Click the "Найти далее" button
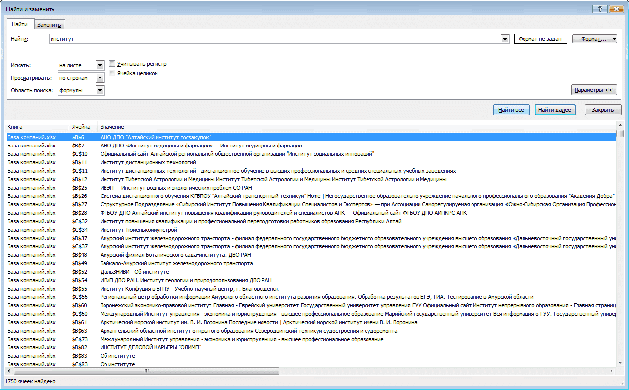The height and width of the screenshot is (390, 629). click(x=555, y=110)
